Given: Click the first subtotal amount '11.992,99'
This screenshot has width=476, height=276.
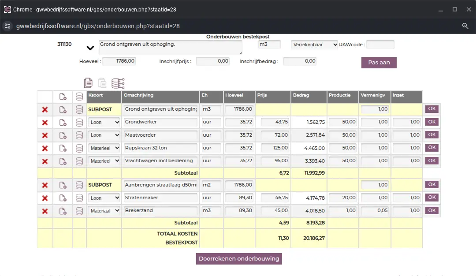Looking at the screenshot, I should pyautogui.click(x=315, y=173).
